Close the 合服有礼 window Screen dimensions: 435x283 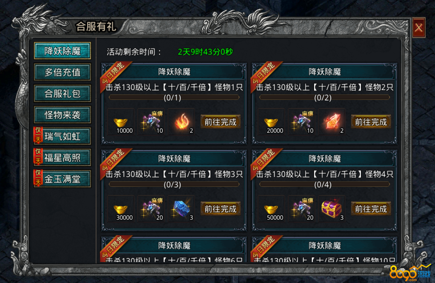419,27
